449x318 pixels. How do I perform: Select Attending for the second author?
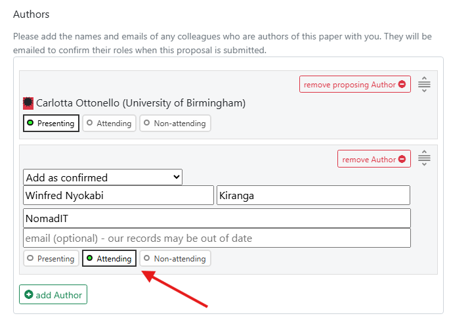point(109,259)
